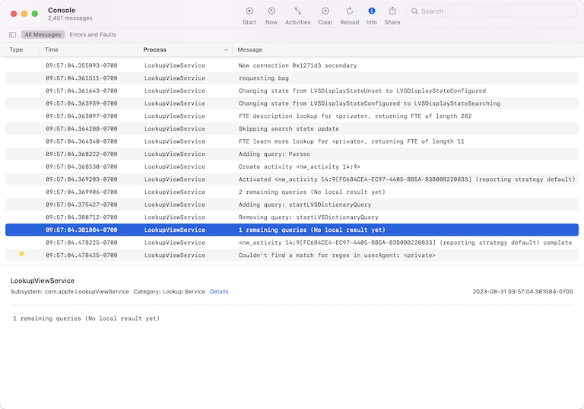Screen dimensions: 584x409
Task: Sort by Type column
Action: coord(16,49)
